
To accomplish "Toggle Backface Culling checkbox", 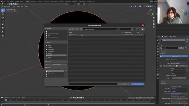I will tap(172, 86).
